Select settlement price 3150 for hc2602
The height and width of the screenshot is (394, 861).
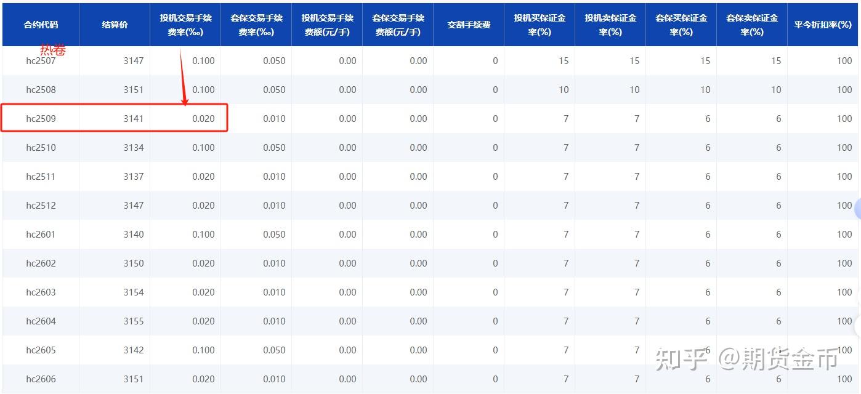point(133,263)
